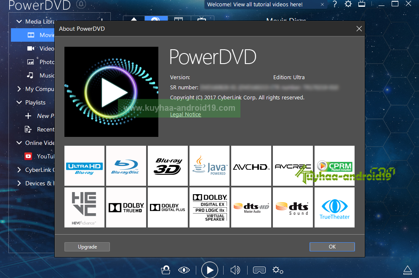Click the Java Powered logo
419x278 pixels.
(x=210, y=166)
